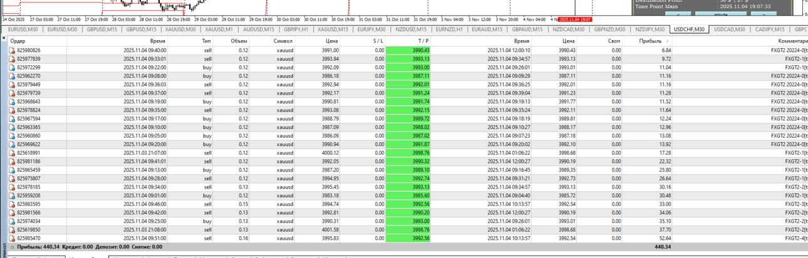Open the USDCAD,M30 chart tab
The width and height of the screenshot is (808, 258).
pyautogui.click(x=730, y=29)
